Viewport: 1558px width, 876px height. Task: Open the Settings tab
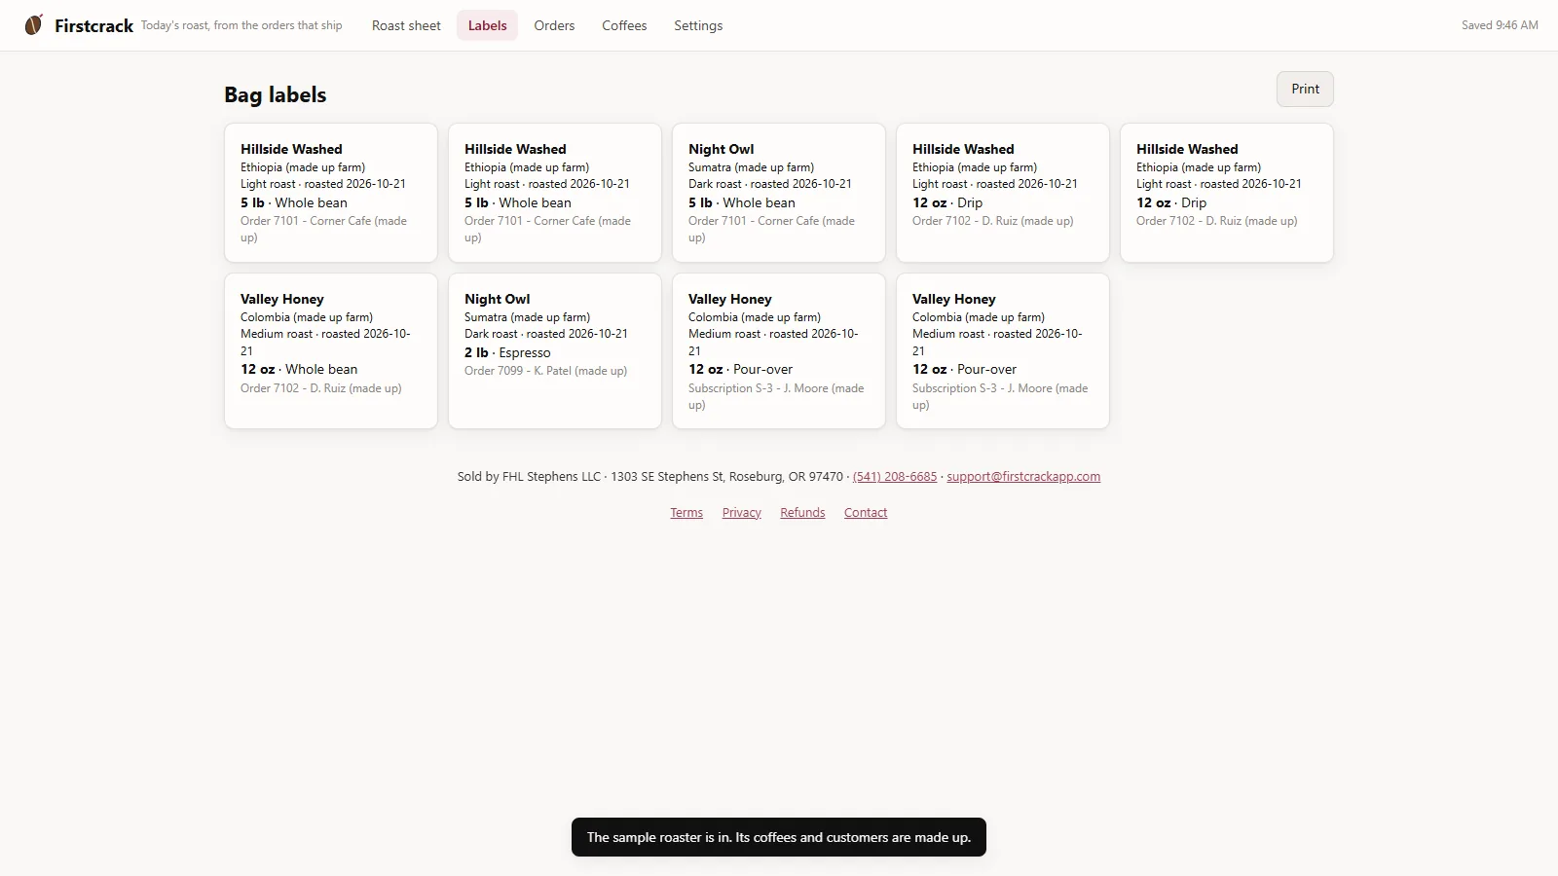(698, 25)
